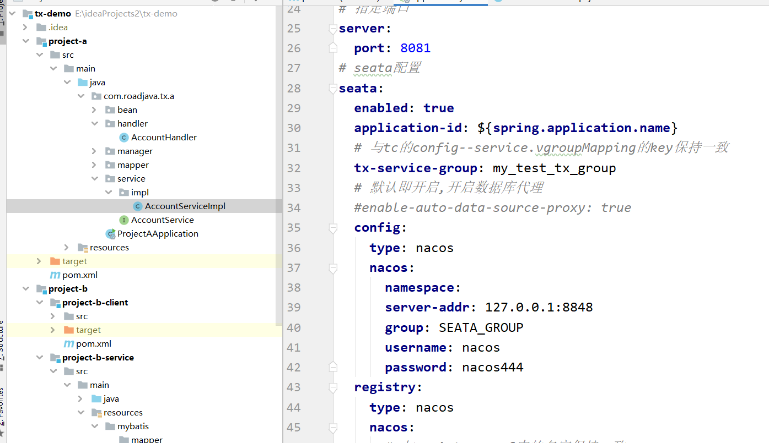
Task: Click line number 34 in the gutter
Action: [294, 207]
